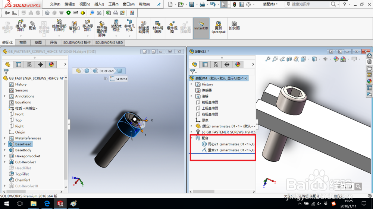Open Edit Appearance icon in assembly view toolbar
Image resolution: width=373 pixels, height=209 pixels.
click(x=336, y=59)
